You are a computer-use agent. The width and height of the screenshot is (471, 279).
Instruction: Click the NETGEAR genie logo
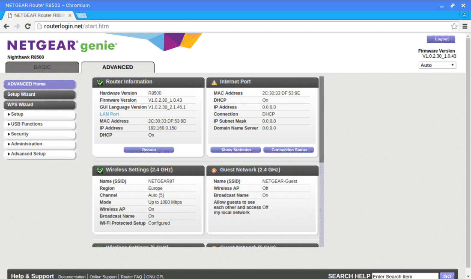[x=62, y=46]
